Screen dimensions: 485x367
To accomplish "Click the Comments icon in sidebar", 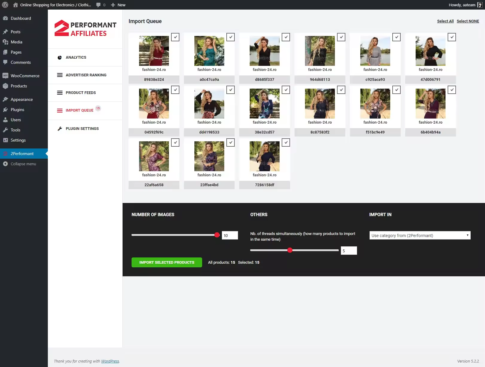I will point(5,62).
